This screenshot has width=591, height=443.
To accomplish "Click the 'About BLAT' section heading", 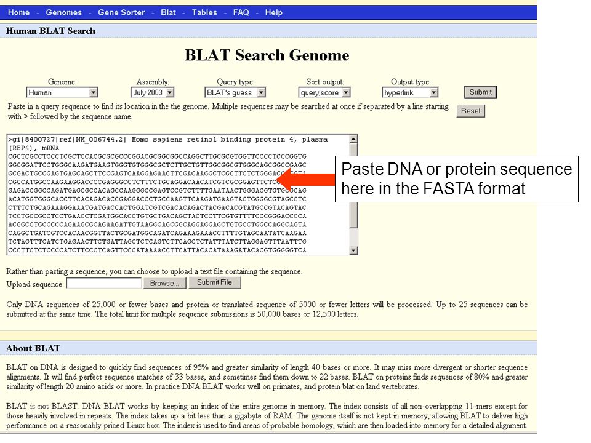I will [x=33, y=348].
